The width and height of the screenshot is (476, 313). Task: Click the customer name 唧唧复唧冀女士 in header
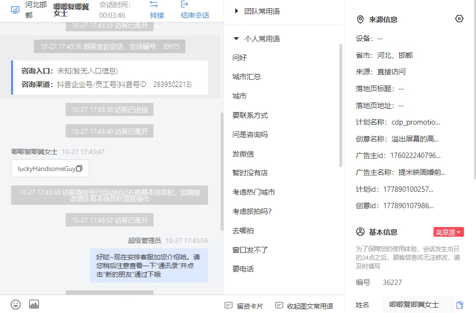click(x=71, y=10)
